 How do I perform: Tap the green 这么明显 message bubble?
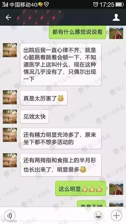coord(81,188)
